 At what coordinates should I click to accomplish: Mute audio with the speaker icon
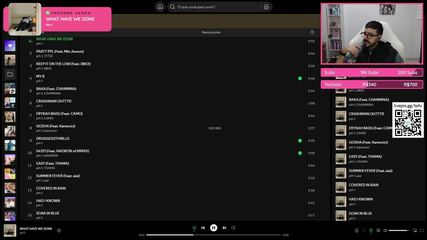[x=385, y=230]
